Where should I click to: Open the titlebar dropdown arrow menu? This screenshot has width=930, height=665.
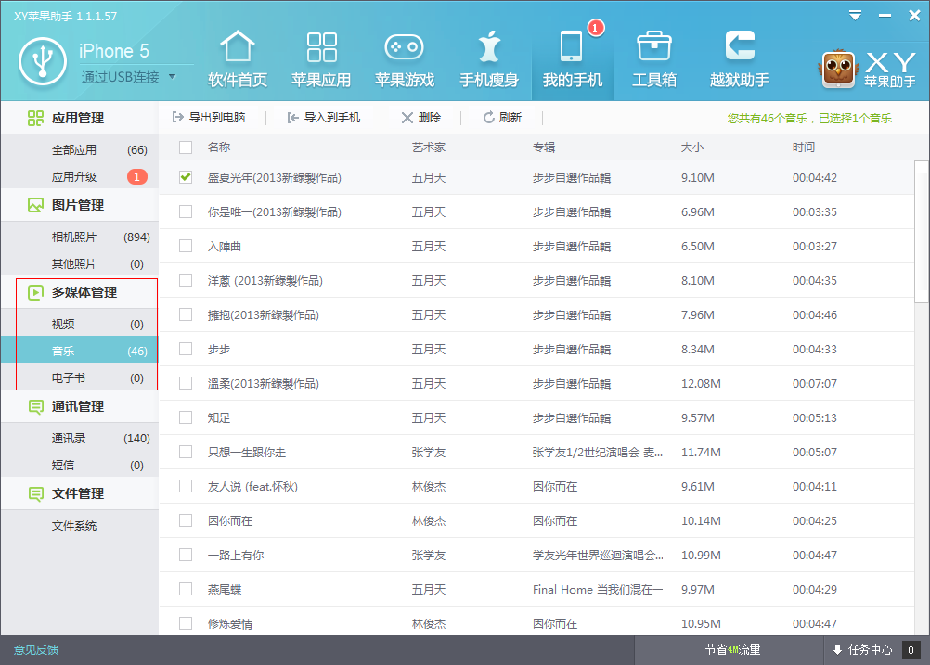pos(855,15)
